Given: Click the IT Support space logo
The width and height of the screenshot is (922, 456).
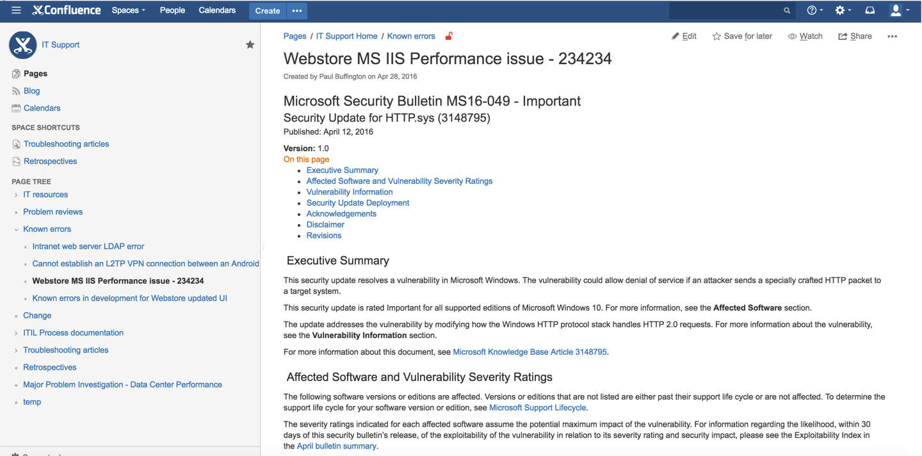Looking at the screenshot, I should click(x=23, y=45).
